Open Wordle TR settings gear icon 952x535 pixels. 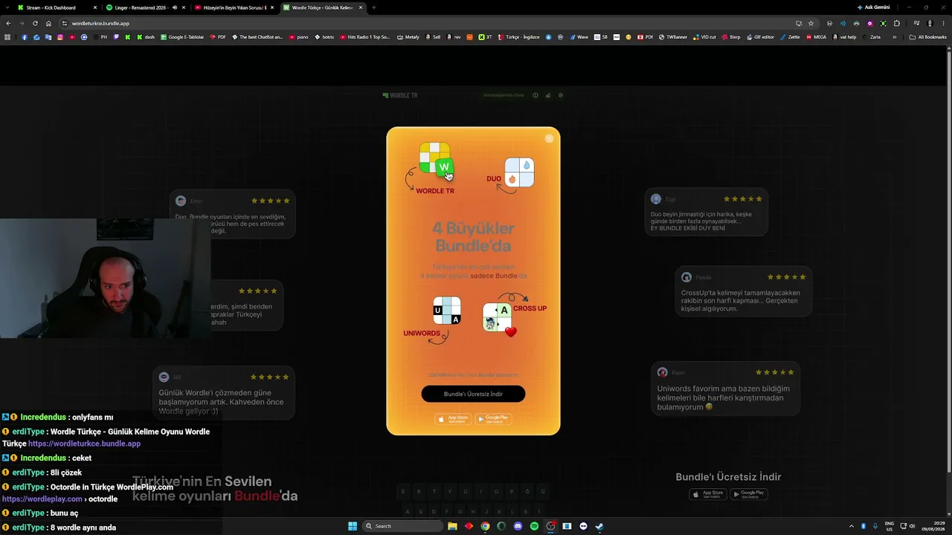coord(561,95)
